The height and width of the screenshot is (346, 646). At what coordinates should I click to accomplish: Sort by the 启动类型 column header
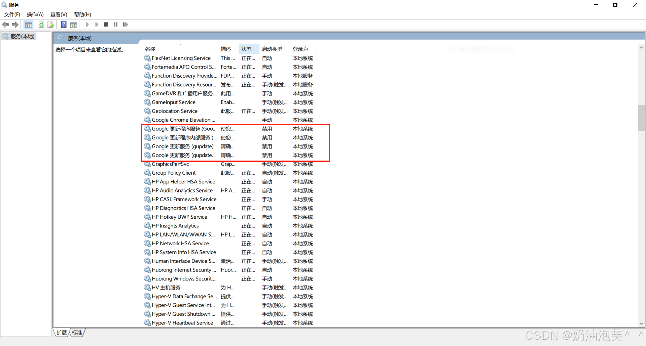(x=275, y=49)
